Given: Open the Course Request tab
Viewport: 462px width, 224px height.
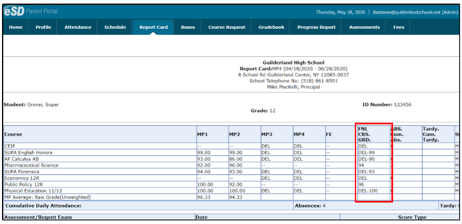Looking at the screenshot, I should 227,27.
